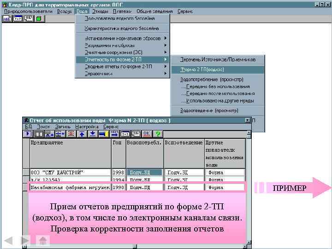Click Форма cell in ДАЧСТРОЙ row

point(225,172)
